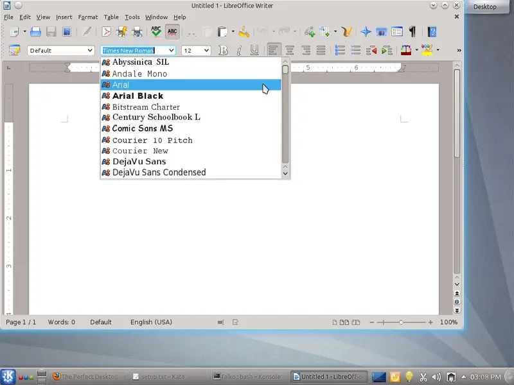This screenshot has height=385, width=514.
Task: Click the Save document icon
Action: 51,31
